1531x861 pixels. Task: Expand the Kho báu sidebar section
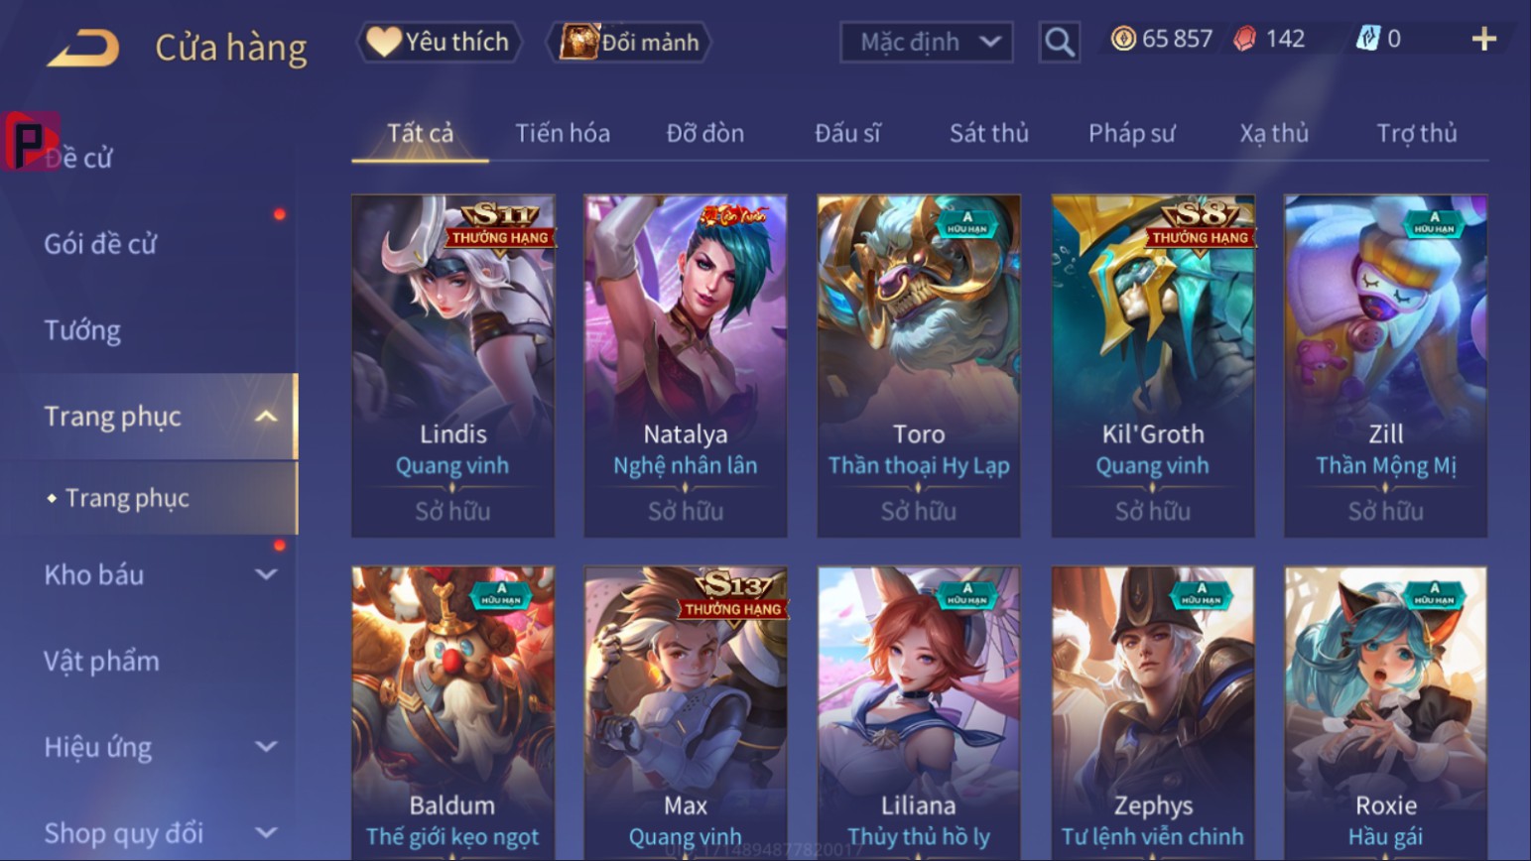coord(266,574)
